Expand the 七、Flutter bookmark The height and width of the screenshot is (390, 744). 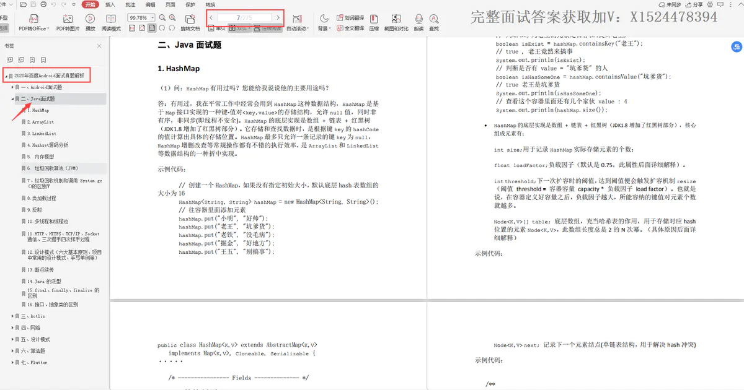tap(13, 362)
